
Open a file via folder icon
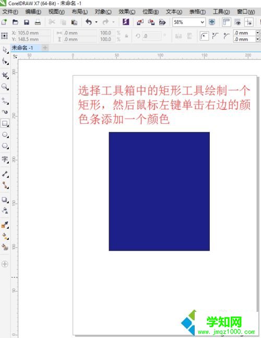[15, 22]
